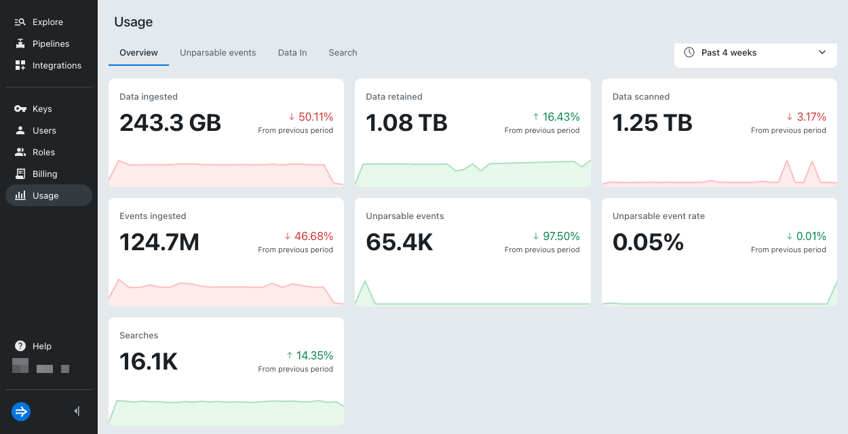
Task: Select the Keys key icon
Action: tap(20, 109)
